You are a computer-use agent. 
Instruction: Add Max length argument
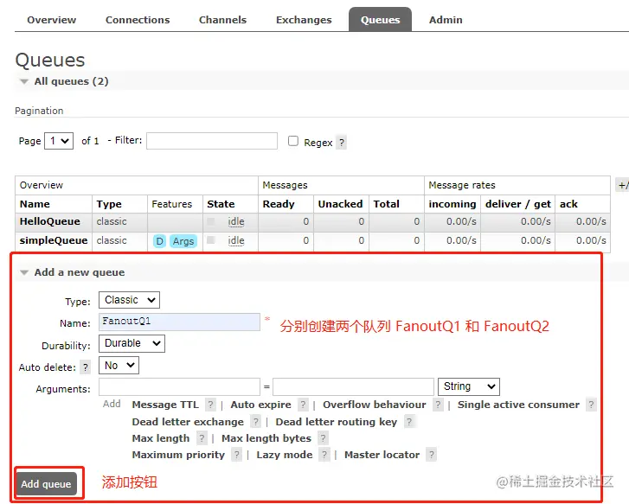(x=160, y=438)
